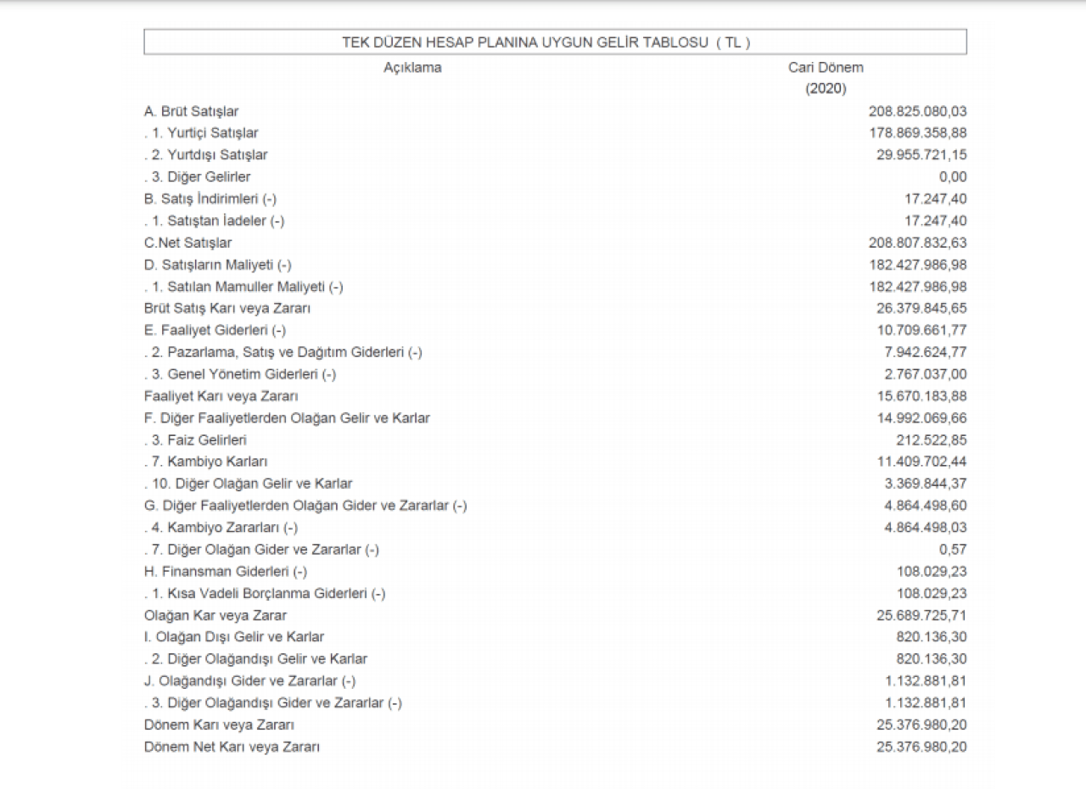
Task: Click the value 208.807.832,63
Action: tap(918, 243)
